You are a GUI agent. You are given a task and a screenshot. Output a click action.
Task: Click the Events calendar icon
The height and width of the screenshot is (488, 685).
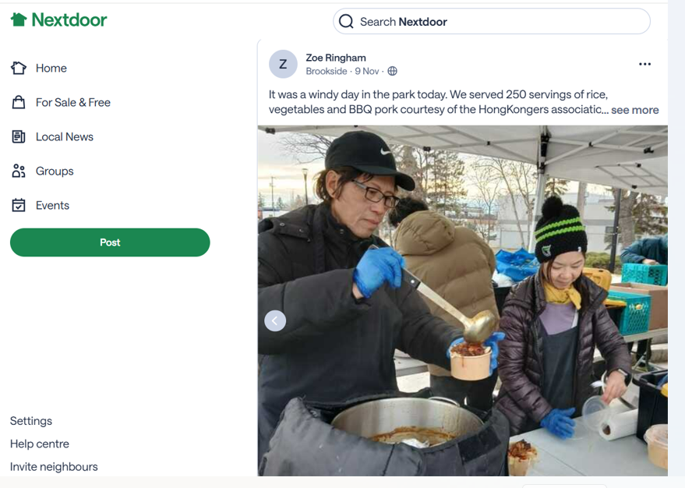click(x=19, y=206)
